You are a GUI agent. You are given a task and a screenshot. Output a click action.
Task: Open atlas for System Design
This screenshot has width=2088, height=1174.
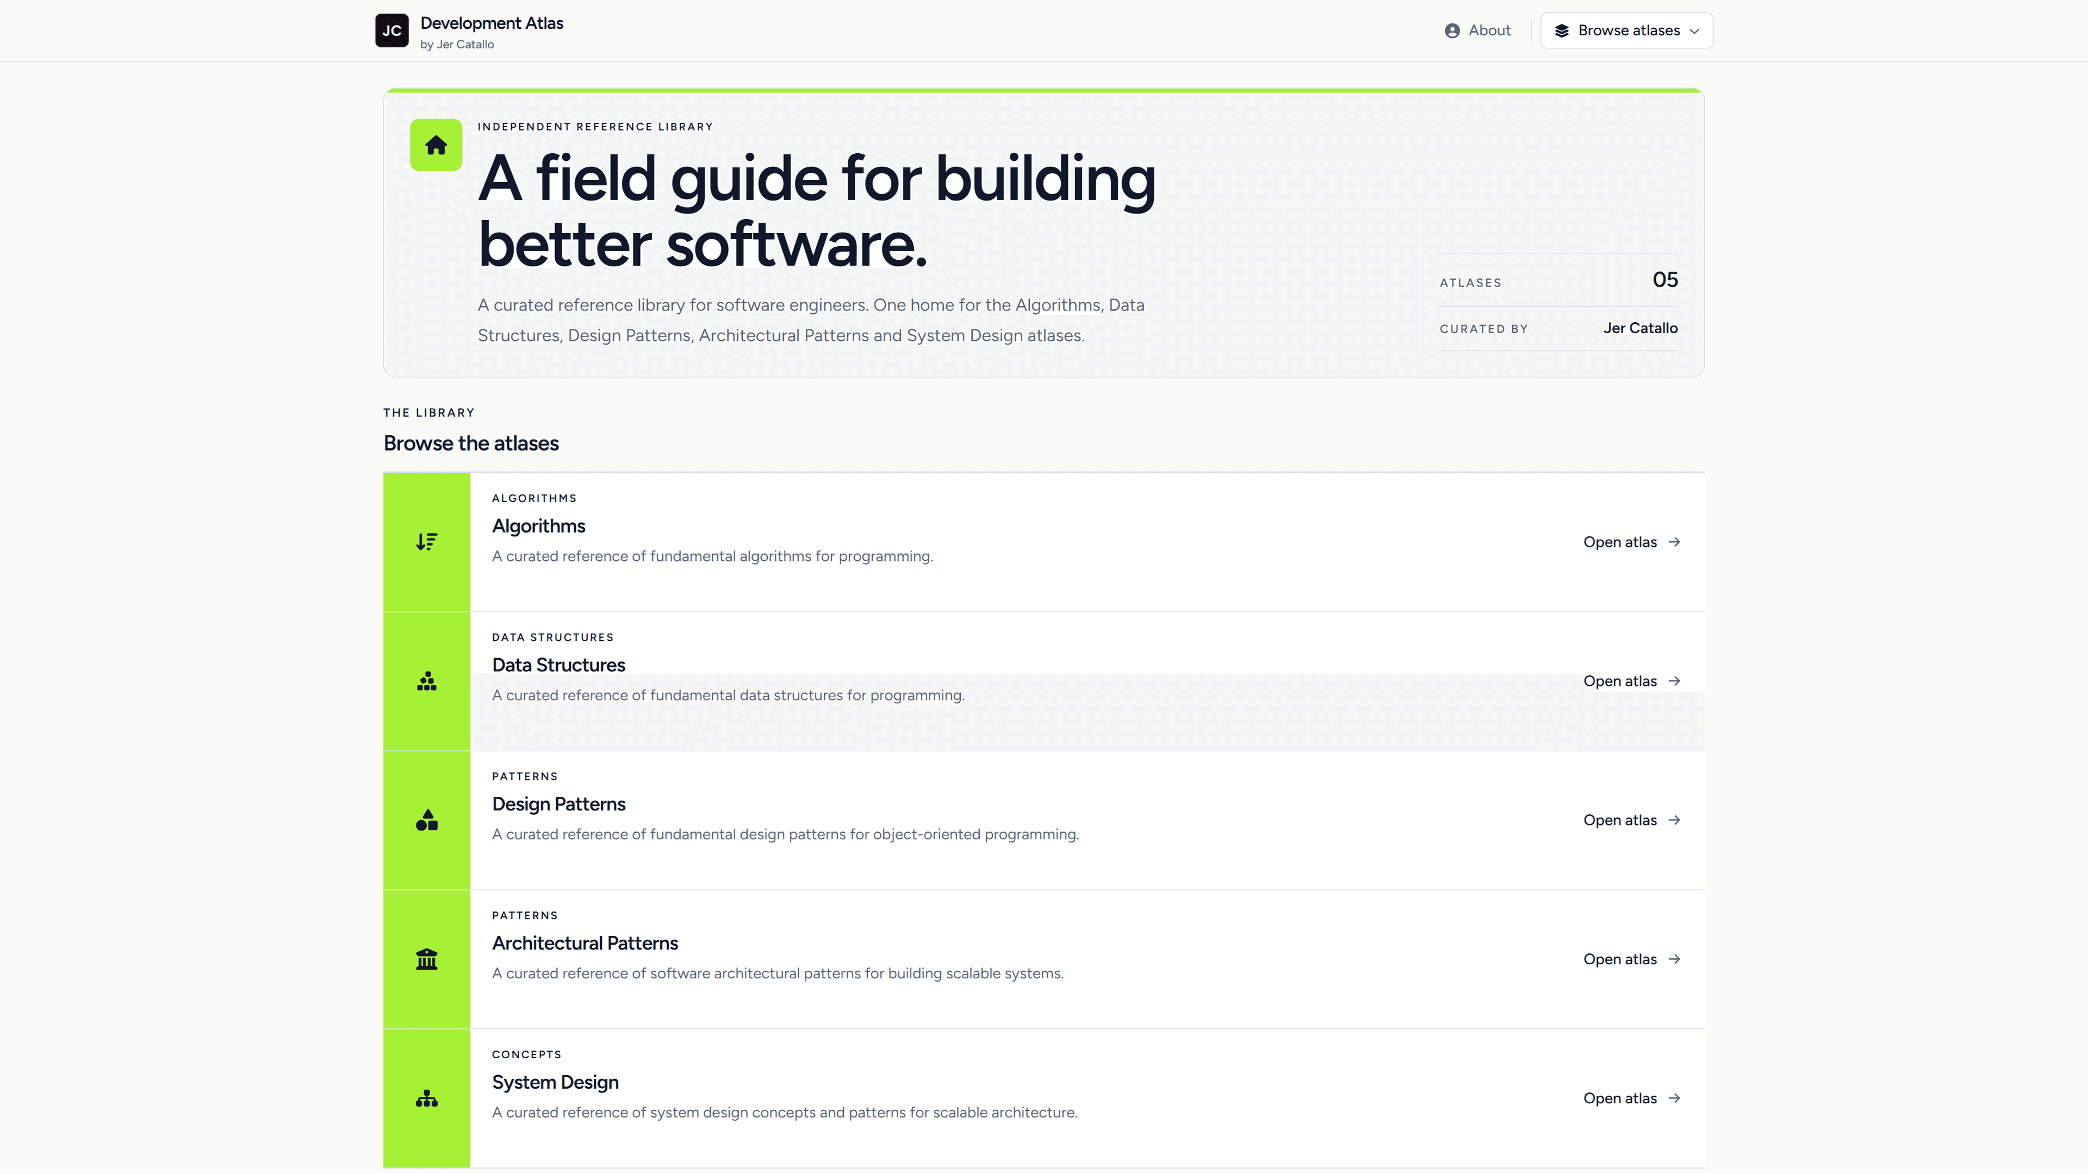click(1632, 1098)
